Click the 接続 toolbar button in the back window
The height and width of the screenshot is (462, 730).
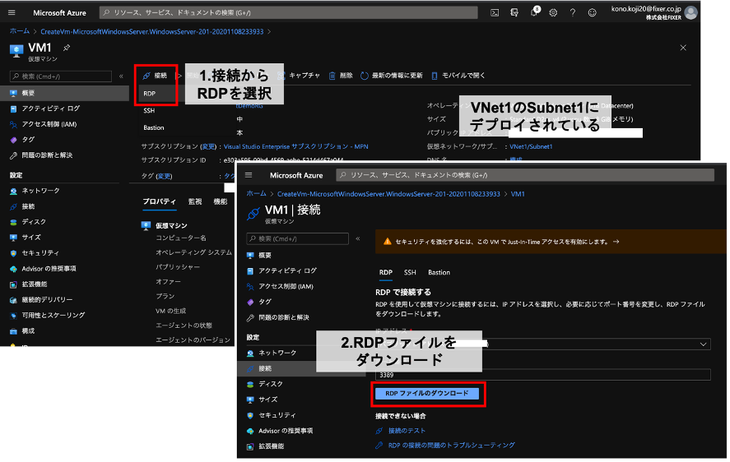coord(155,76)
